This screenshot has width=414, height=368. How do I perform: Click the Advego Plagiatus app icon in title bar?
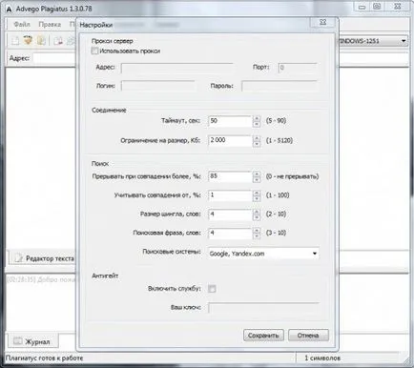[x=9, y=9]
